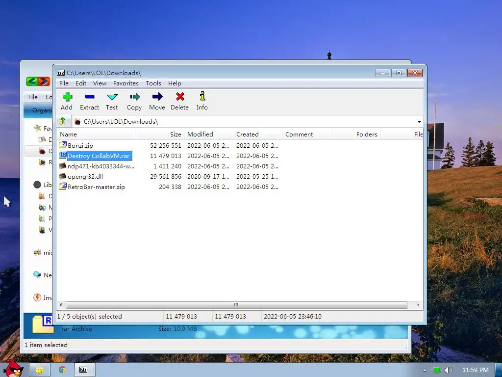
Task: Open the File menu in 7-Zip
Action: coord(64,83)
